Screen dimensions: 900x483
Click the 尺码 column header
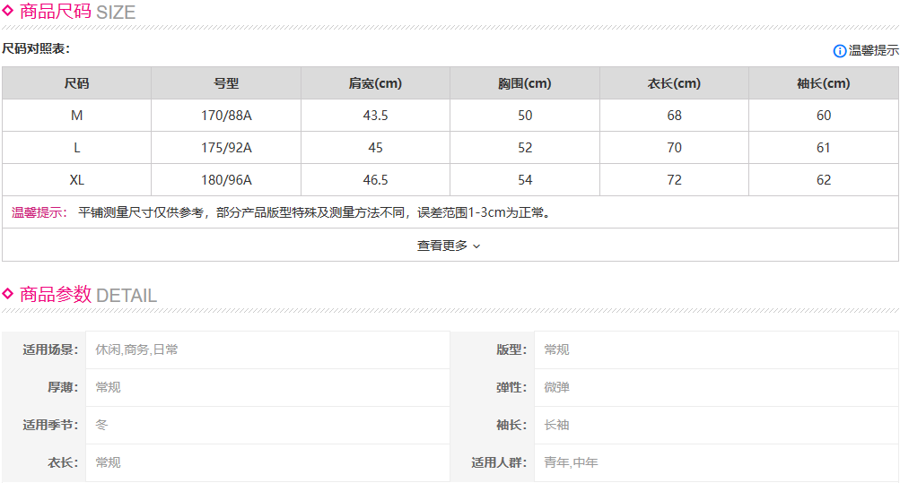tap(76, 83)
